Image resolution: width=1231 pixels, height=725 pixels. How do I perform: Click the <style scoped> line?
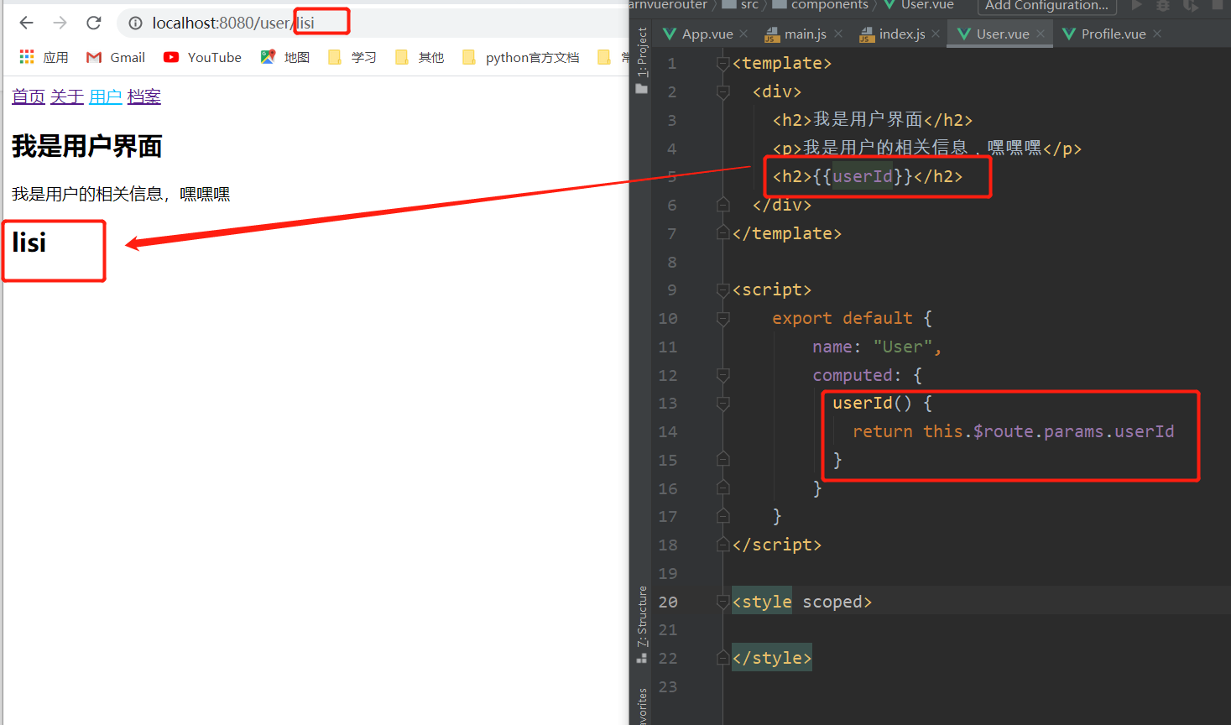click(802, 602)
